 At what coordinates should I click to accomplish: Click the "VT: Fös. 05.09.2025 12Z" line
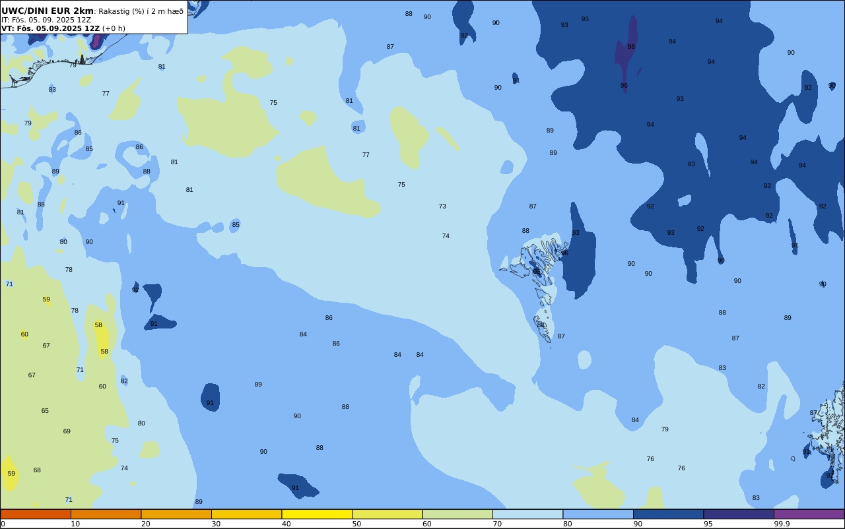pyautogui.click(x=50, y=28)
